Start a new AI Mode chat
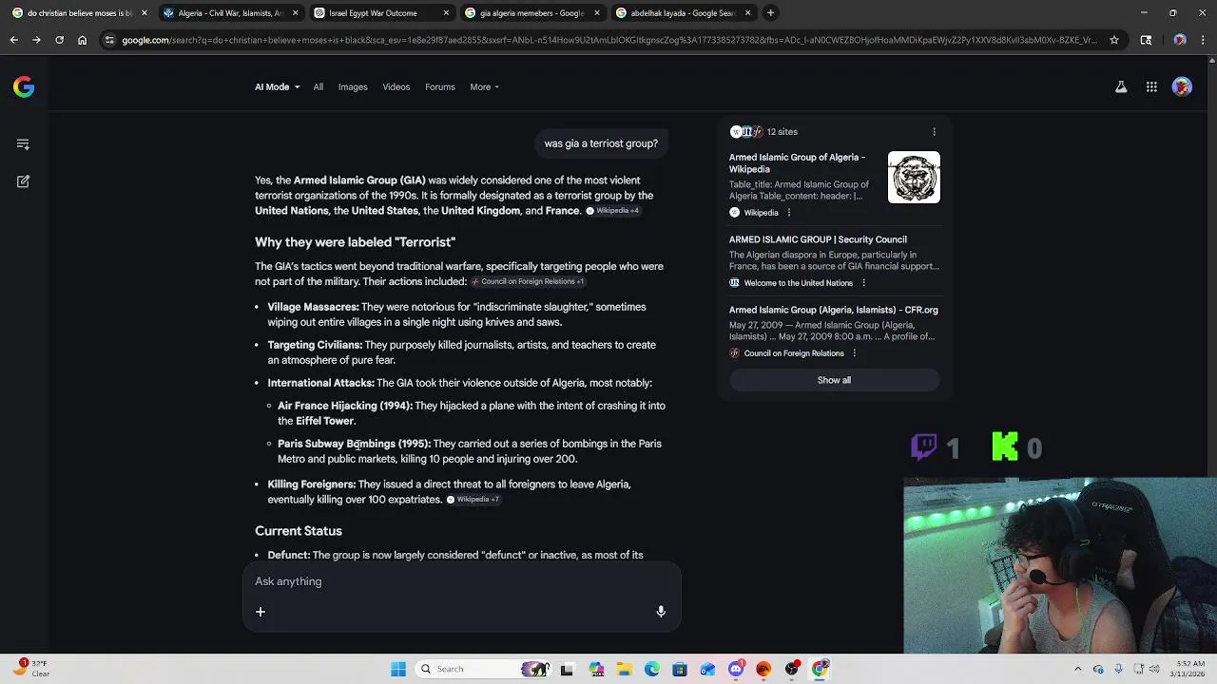 (x=23, y=180)
